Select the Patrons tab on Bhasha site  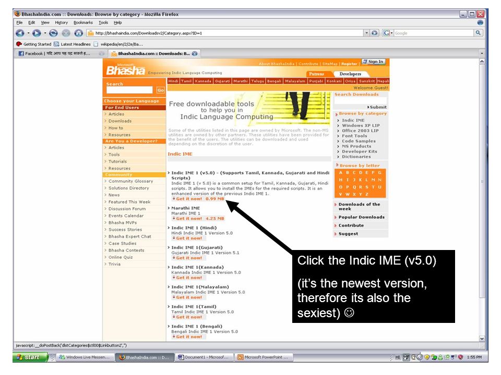click(x=316, y=73)
